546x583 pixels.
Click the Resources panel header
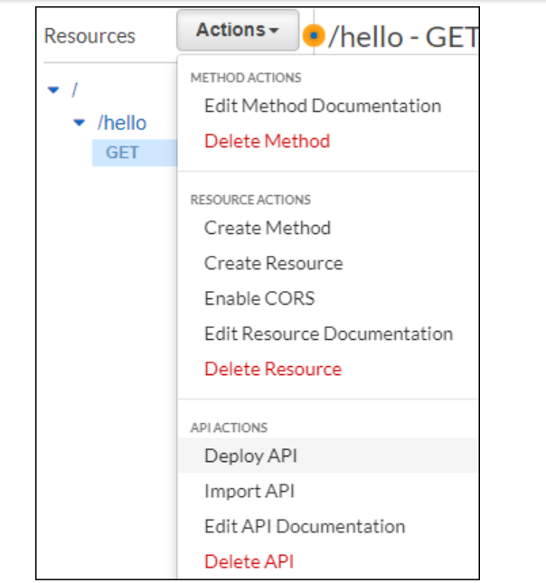pos(89,36)
